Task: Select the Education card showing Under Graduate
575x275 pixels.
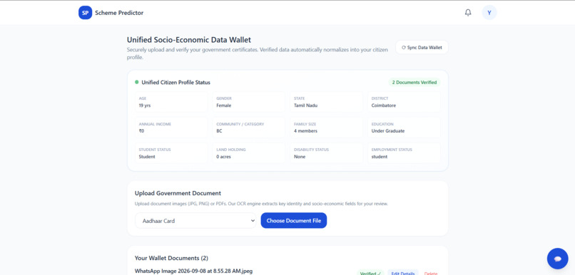Action: 404,128
